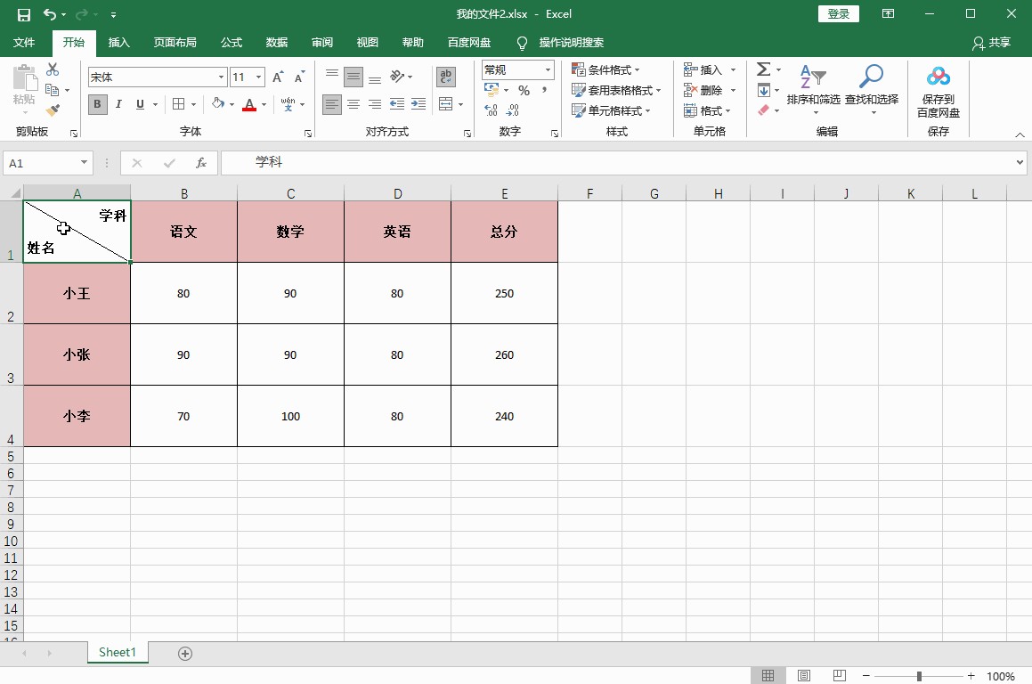
Task: Apply fill color paint bucket
Action: tap(218, 103)
